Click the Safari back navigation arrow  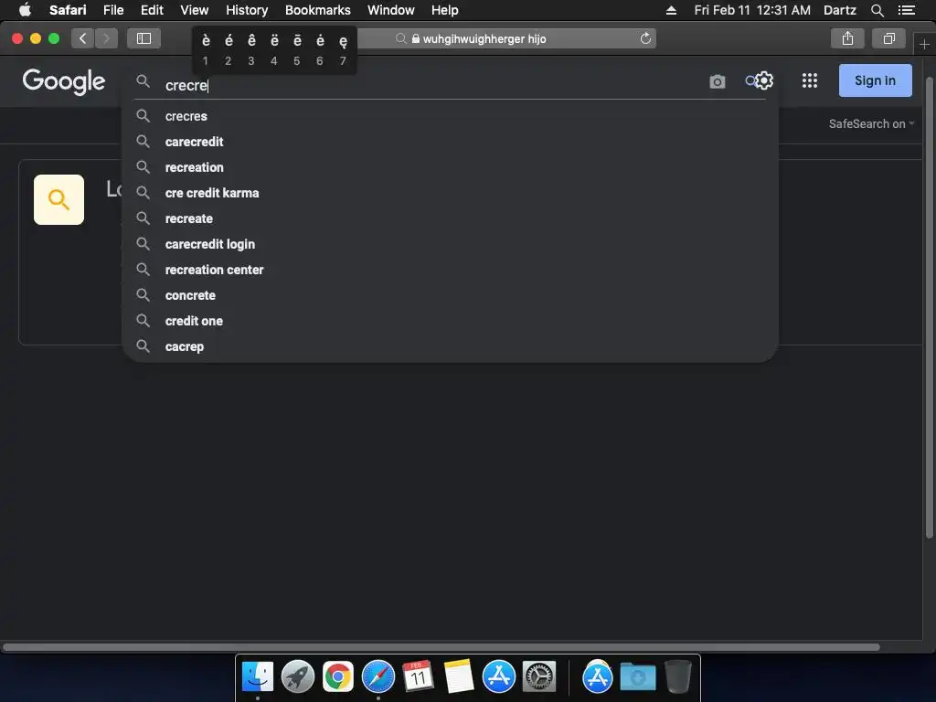[82, 38]
